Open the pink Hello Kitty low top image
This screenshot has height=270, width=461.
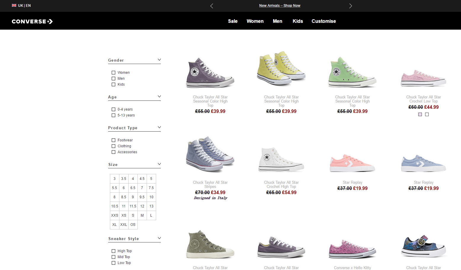pyautogui.click(x=353, y=249)
